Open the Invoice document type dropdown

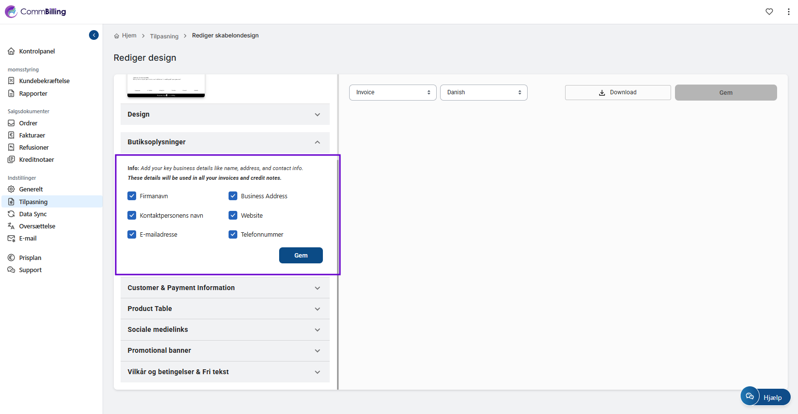392,92
